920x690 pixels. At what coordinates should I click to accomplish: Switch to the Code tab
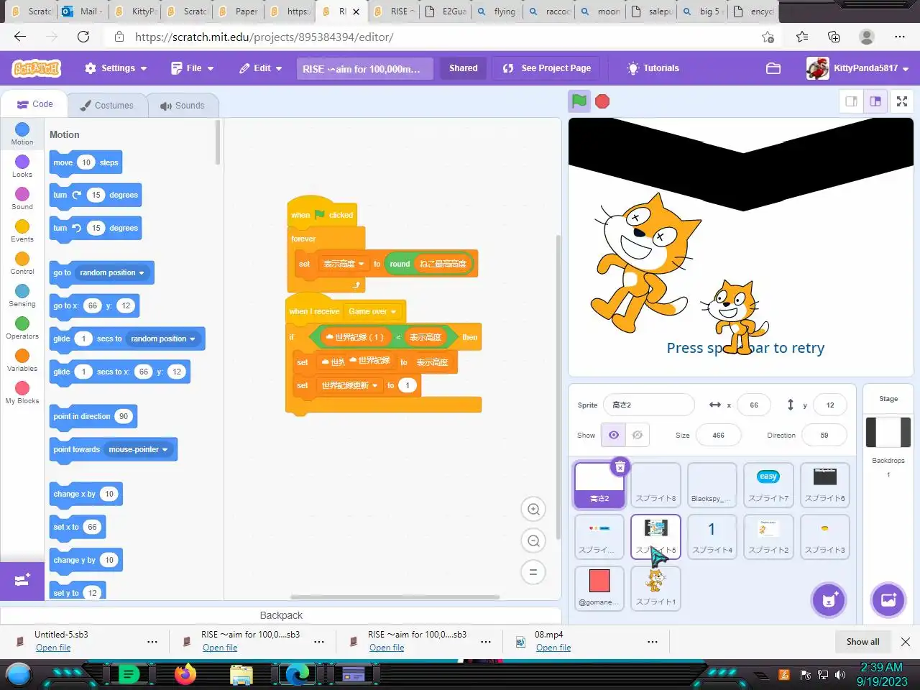34,104
